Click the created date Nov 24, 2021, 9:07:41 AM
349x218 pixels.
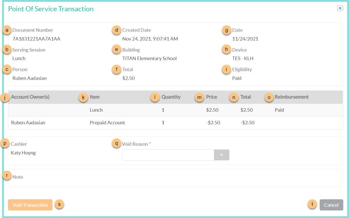[150, 39]
